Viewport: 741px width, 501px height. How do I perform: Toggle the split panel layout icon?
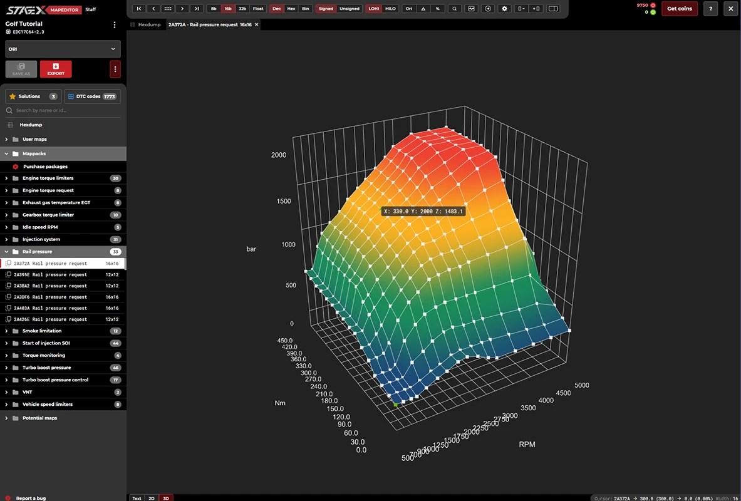pyautogui.click(x=553, y=9)
